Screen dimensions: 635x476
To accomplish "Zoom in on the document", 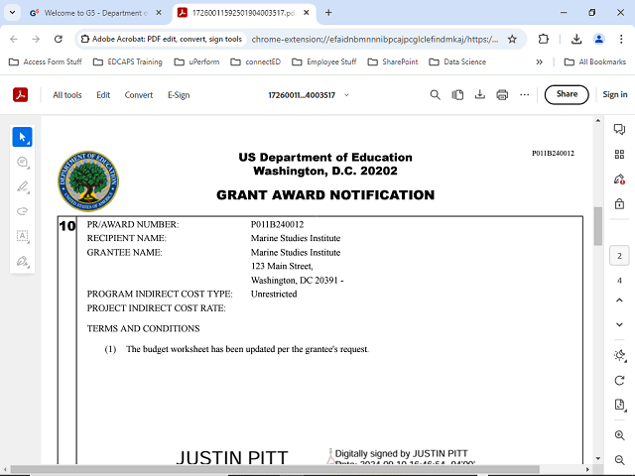I will (x=619, y=435).
